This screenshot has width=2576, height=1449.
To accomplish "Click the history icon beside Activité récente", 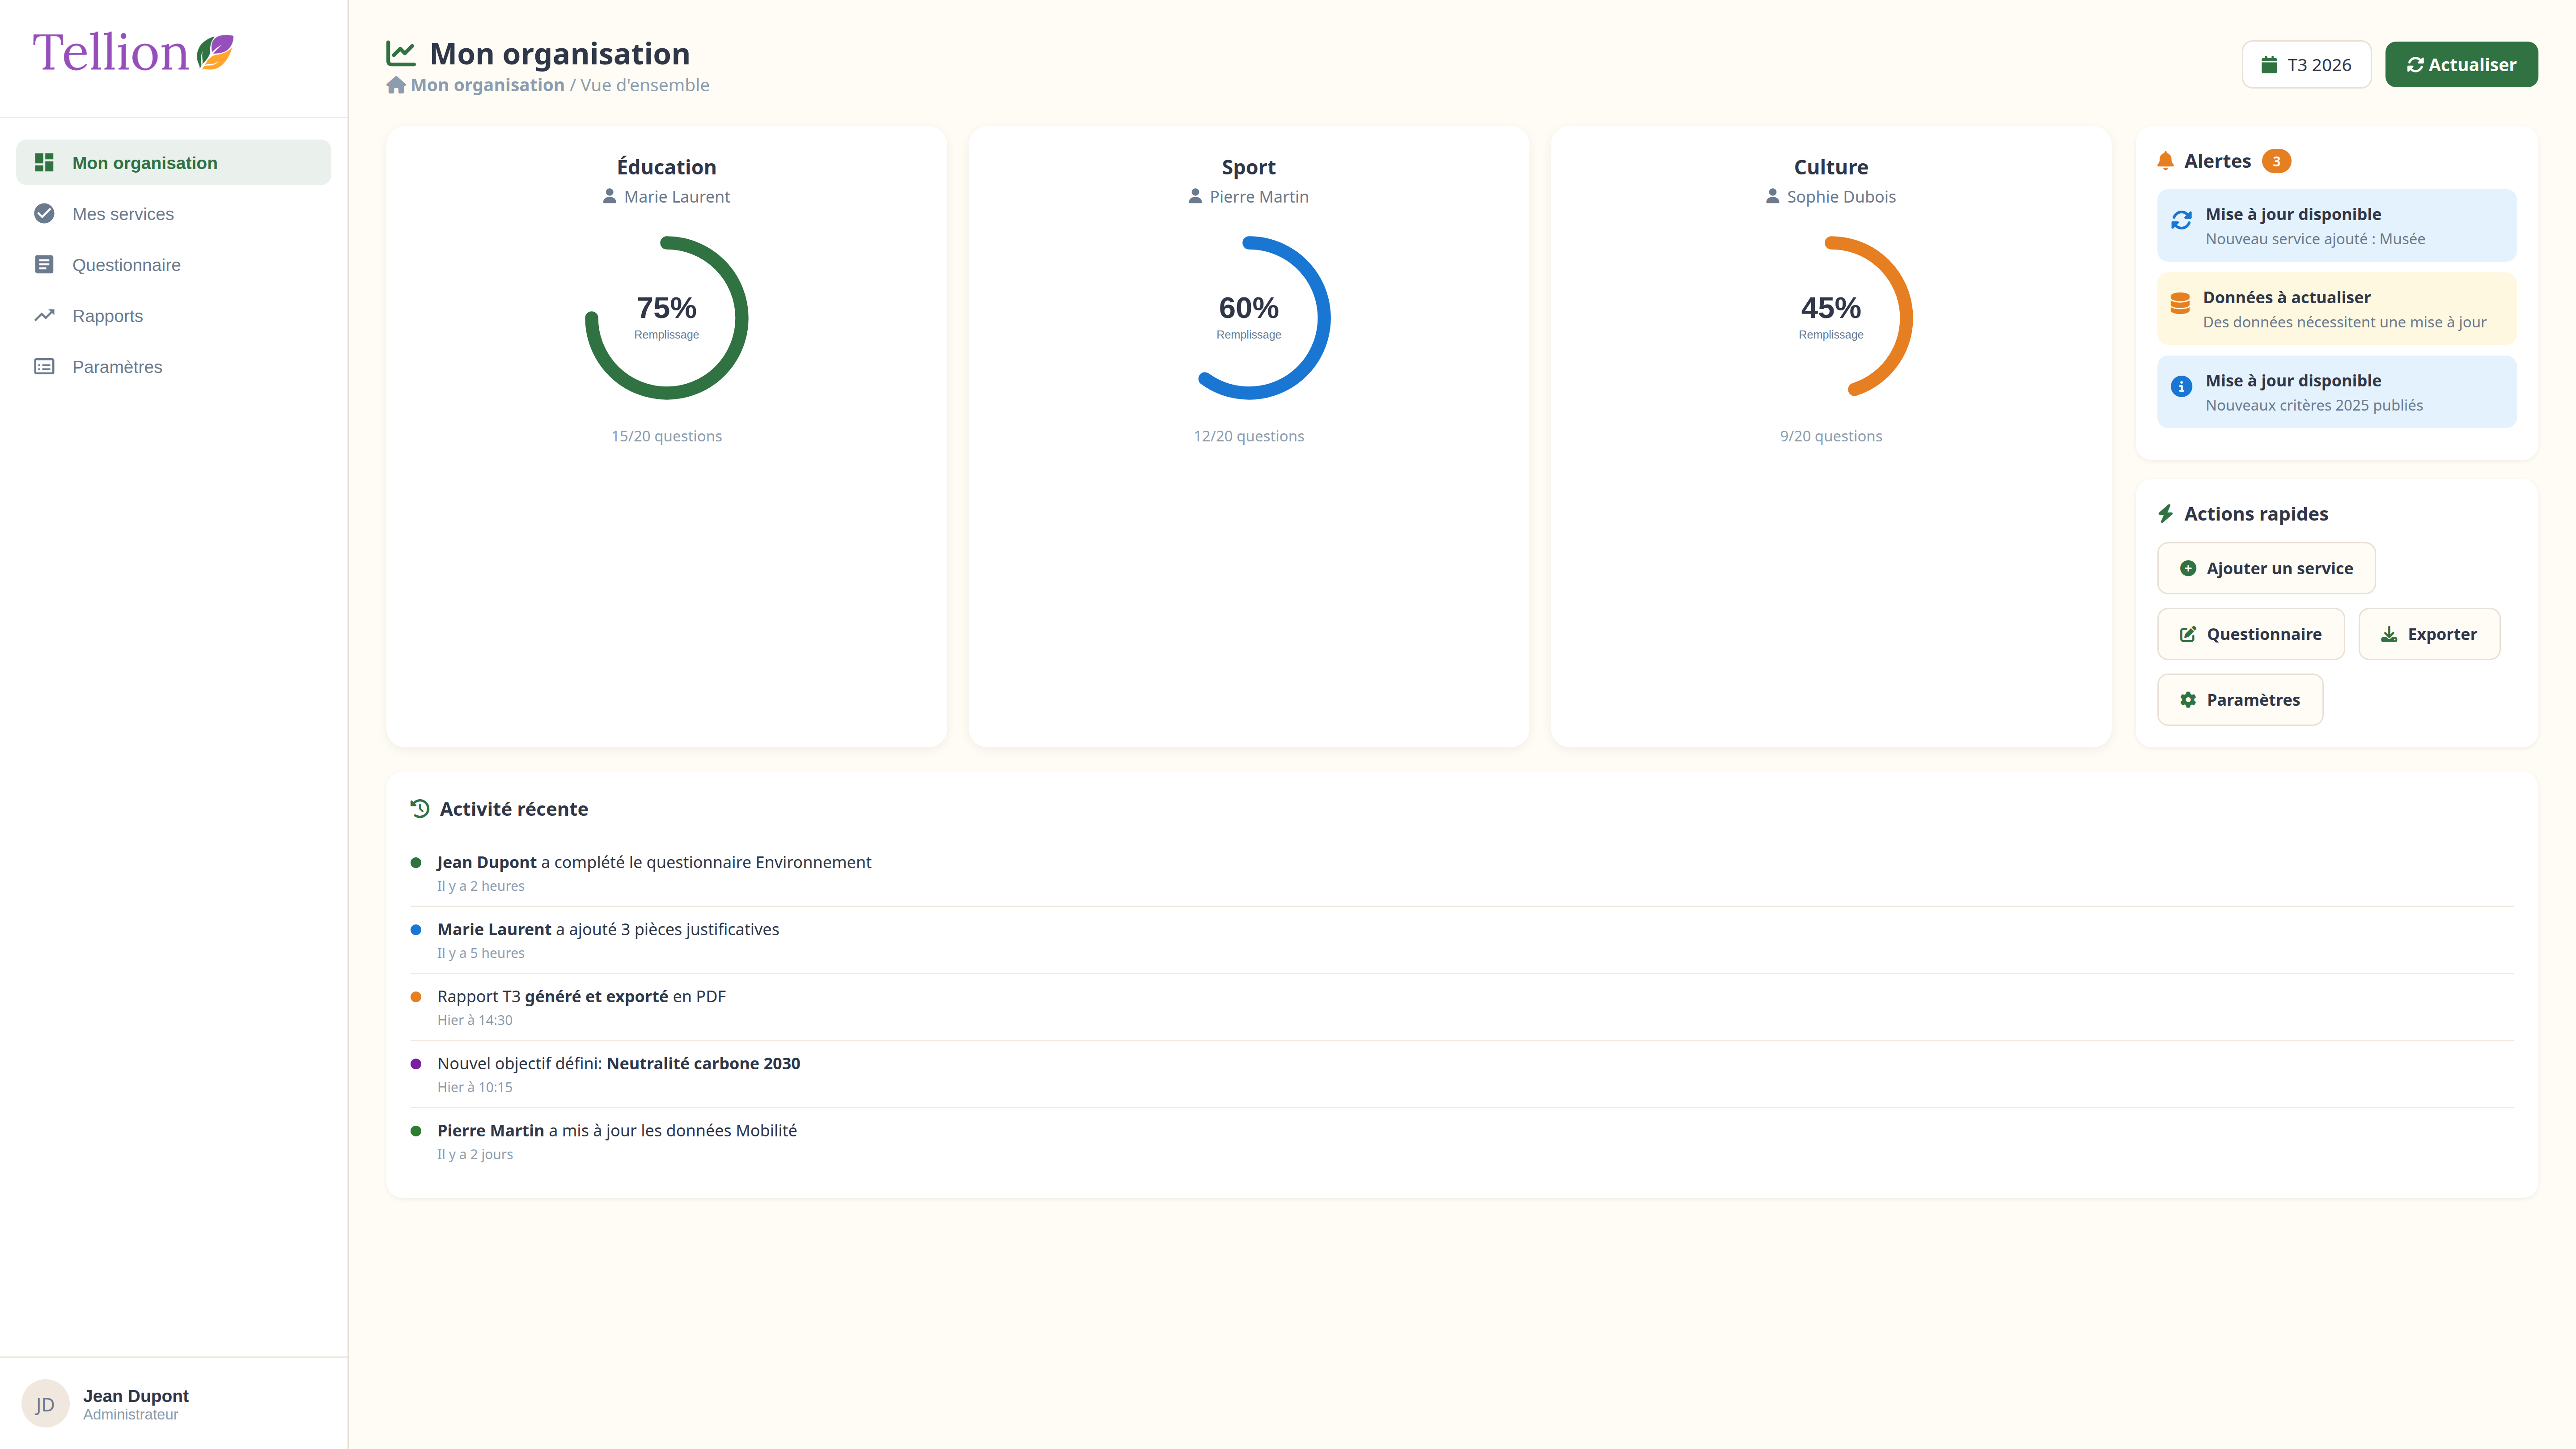I will 420,808.
